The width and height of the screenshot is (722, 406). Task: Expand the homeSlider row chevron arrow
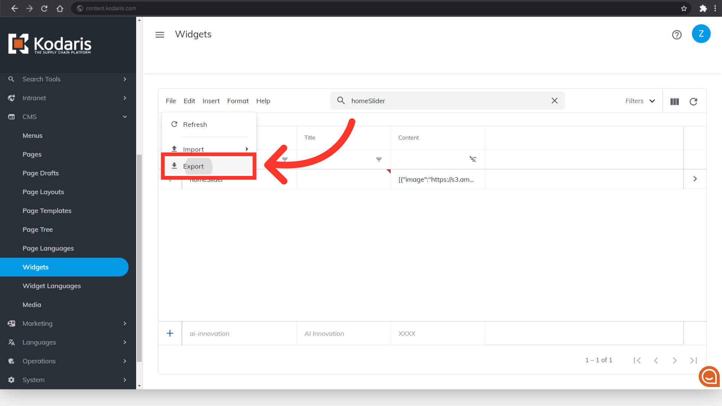point(695,179)
